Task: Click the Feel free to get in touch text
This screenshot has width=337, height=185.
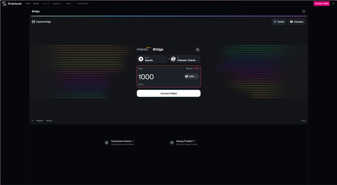Action: click(187, 144)
